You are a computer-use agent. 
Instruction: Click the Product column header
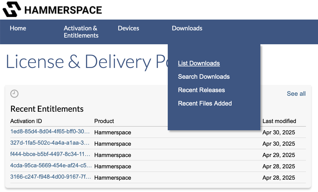[x=104, y=121]
